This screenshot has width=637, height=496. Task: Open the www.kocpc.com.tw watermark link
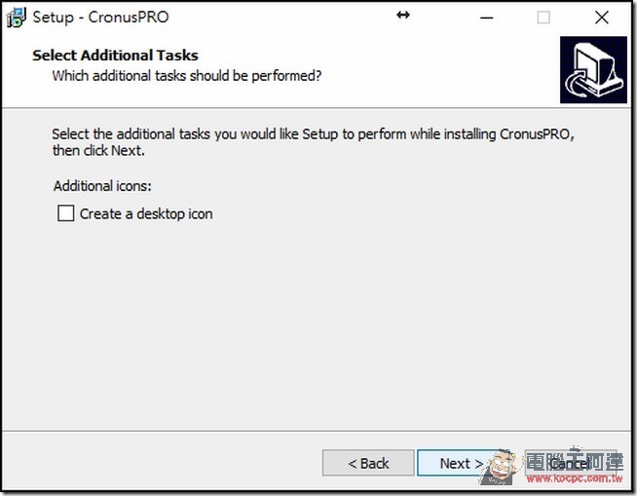click(575, 478)
